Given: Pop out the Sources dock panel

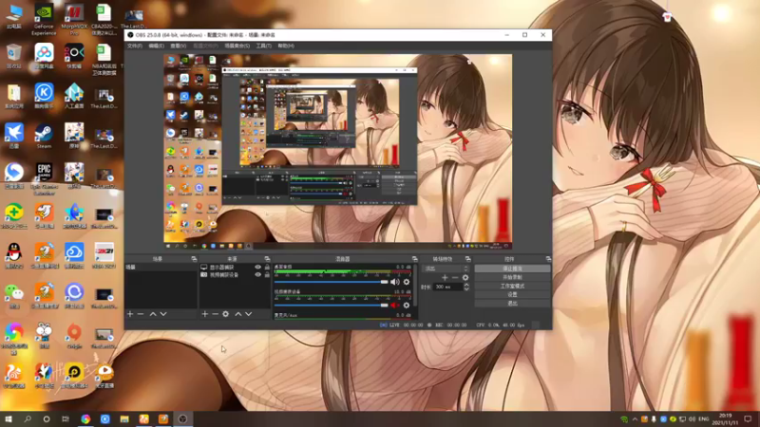Looking at the screenshot, I should pyautogui.click(x=267, y=259).
